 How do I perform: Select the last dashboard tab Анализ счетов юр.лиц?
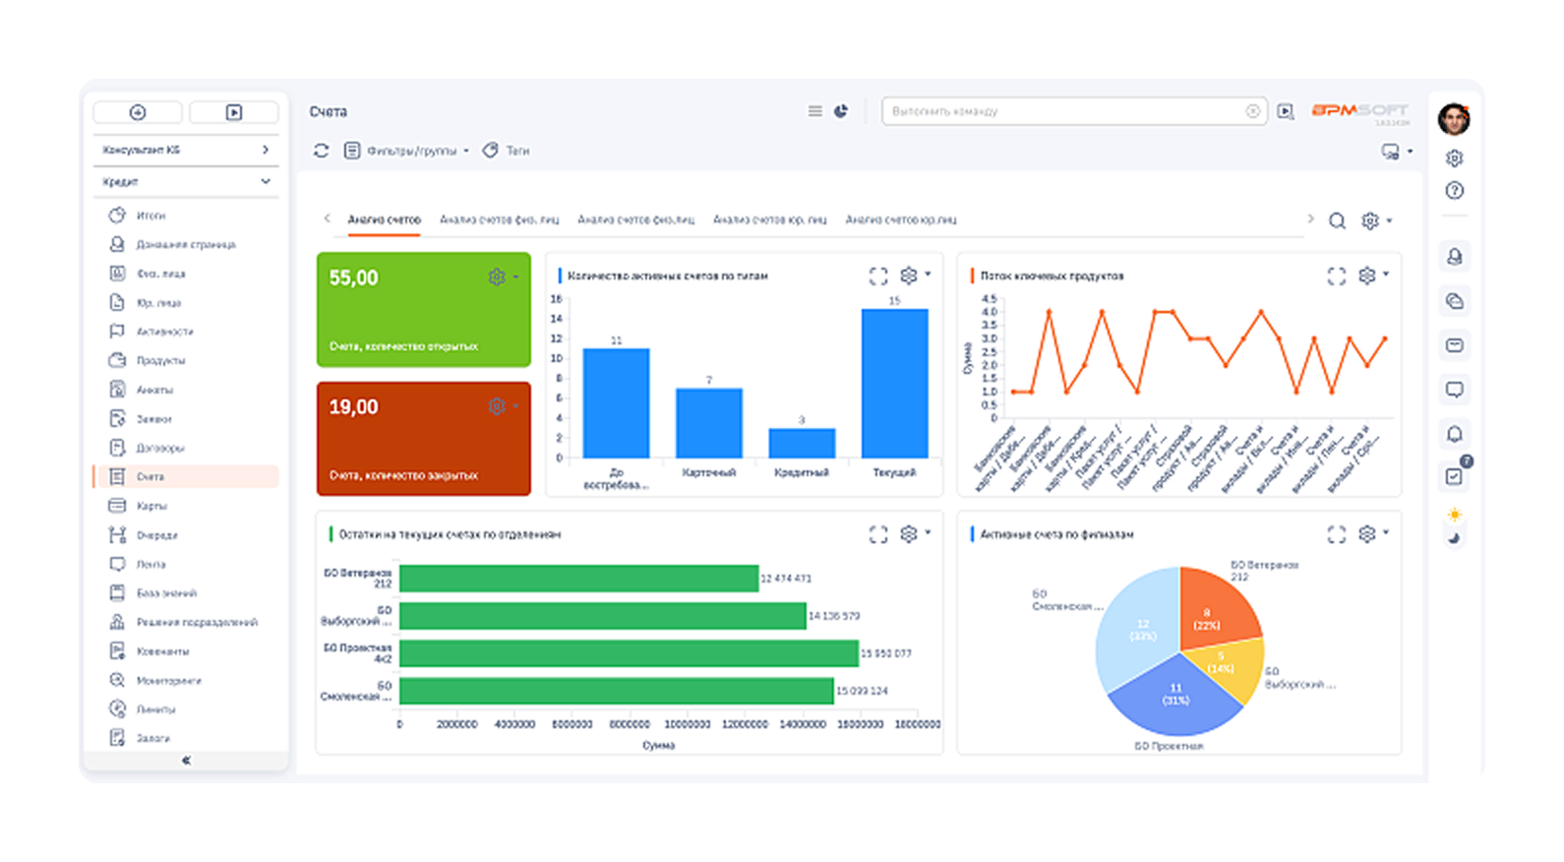[901, 219]
